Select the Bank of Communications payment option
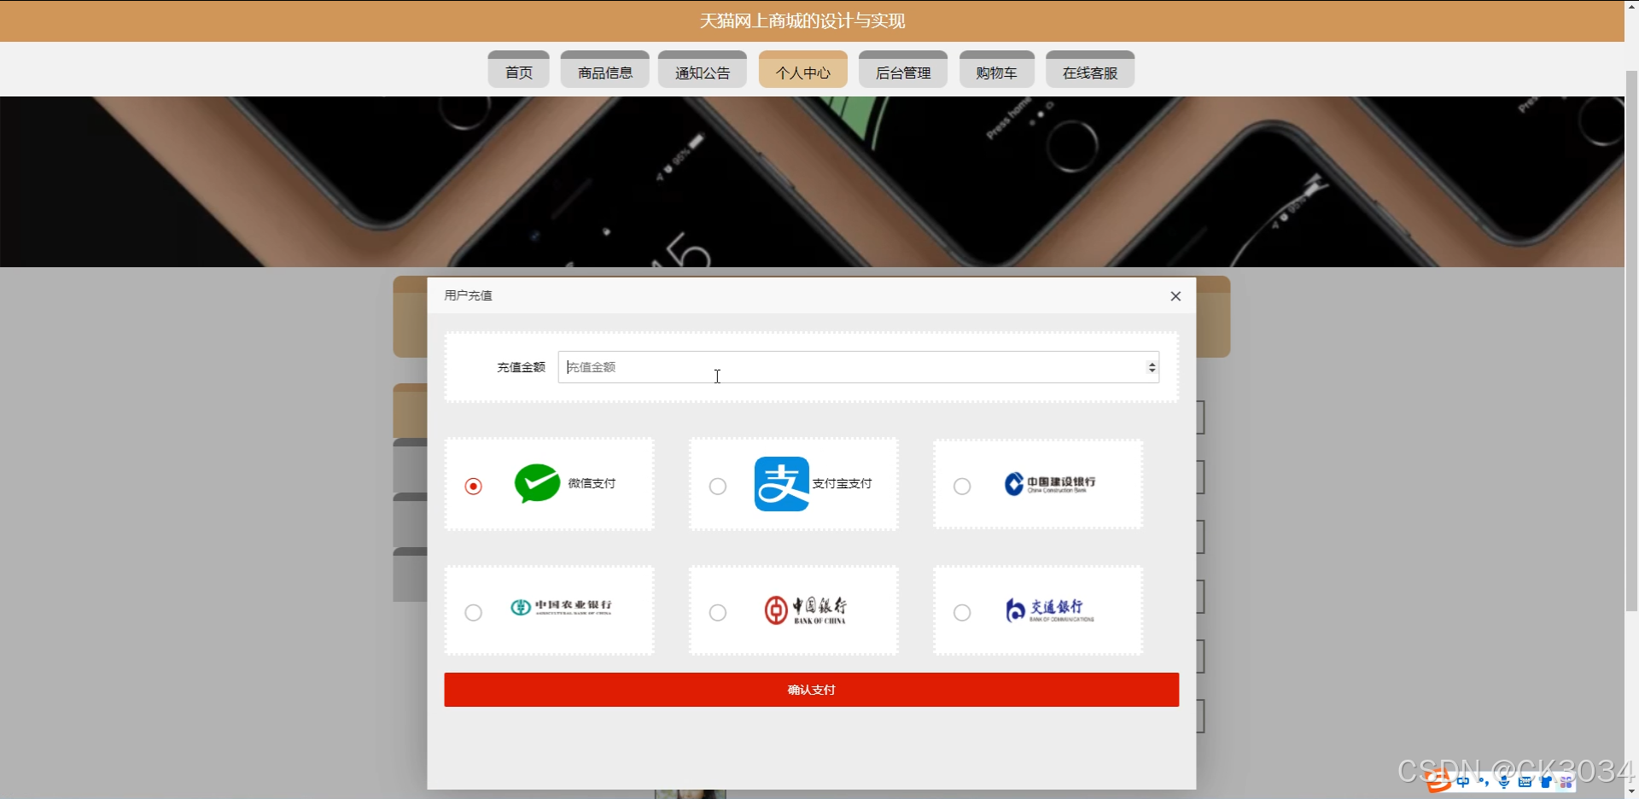This screenshot has width=1639, height=799. [x=961, y=613]
